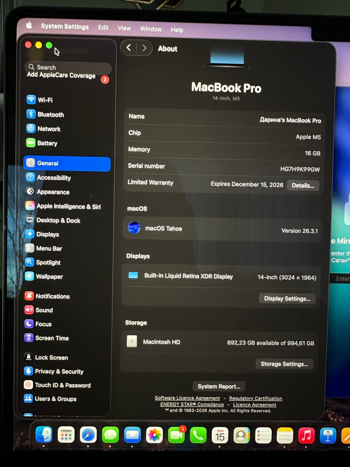
Task: Open FaceTime with badge in Dock
Action: pyautogui.click(x=176, y=435)
